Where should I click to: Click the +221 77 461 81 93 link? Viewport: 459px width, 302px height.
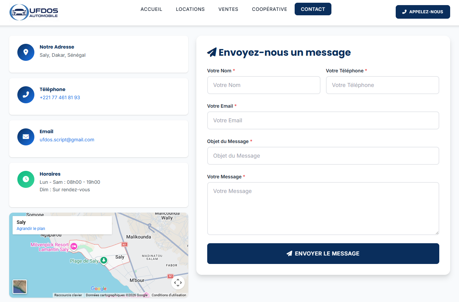(60, 97)
